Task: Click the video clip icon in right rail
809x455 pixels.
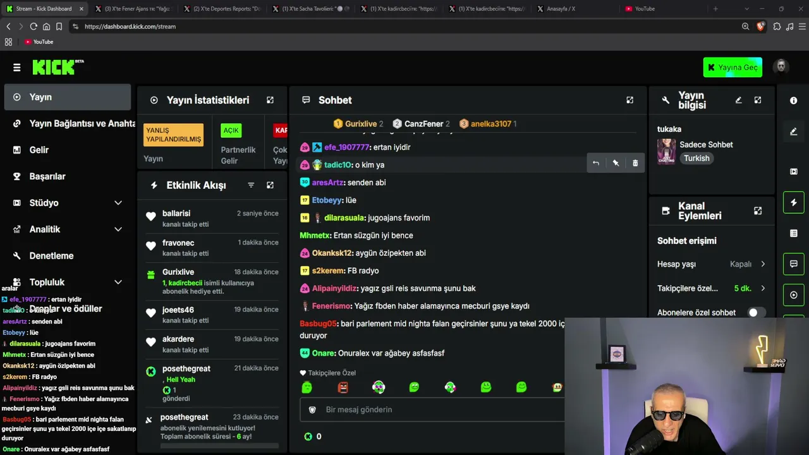Action: 794,171
